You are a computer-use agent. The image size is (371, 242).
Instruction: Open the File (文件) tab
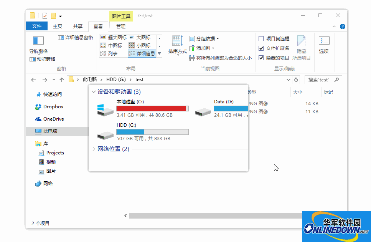pos(37,26)
